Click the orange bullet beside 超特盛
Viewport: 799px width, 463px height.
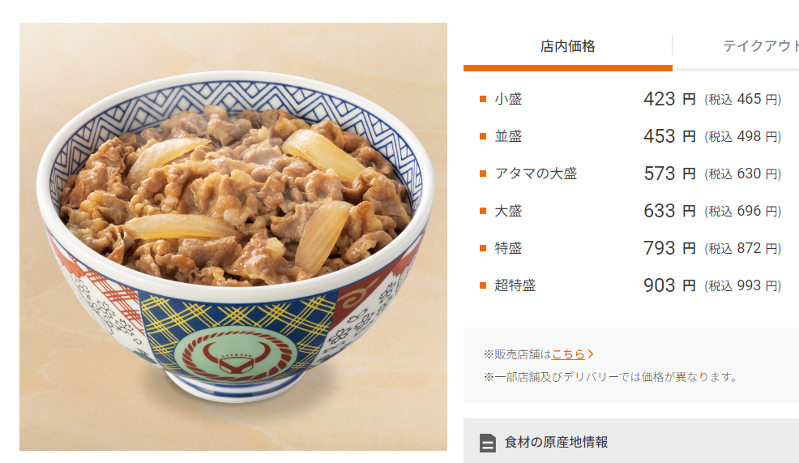click(483, 285)
